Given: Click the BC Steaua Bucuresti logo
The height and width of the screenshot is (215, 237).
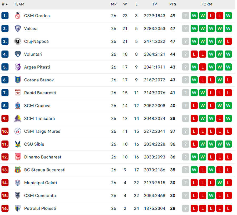Looking at the screenshot, I should click(x=18, y=170).
